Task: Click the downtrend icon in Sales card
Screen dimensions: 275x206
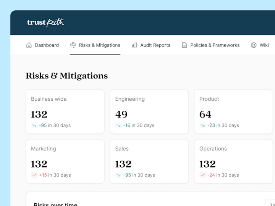Action: pos(118,175)
